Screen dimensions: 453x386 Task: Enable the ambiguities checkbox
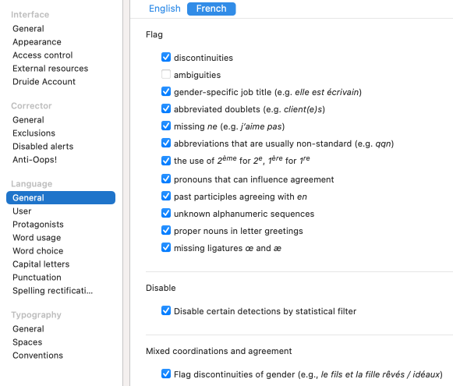click(166, 74)
